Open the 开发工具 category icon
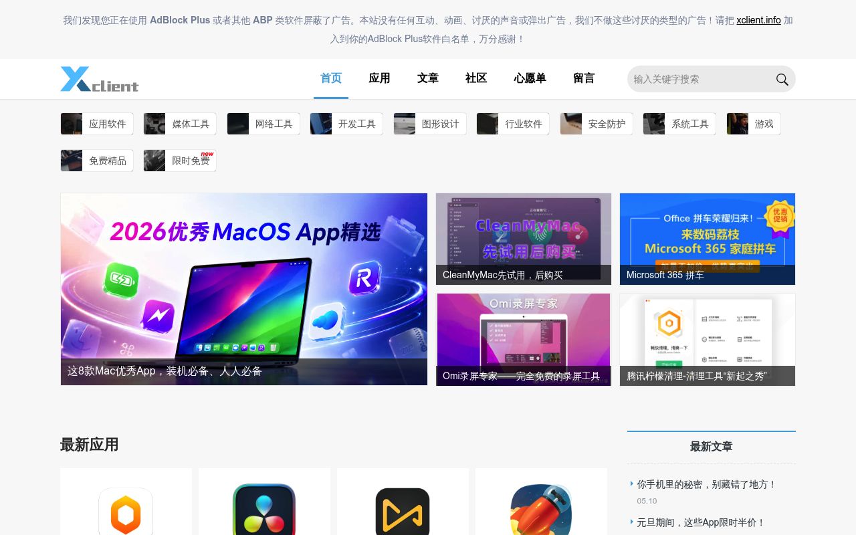This screenshot has height=535, width=856. [x=321, y=124]
